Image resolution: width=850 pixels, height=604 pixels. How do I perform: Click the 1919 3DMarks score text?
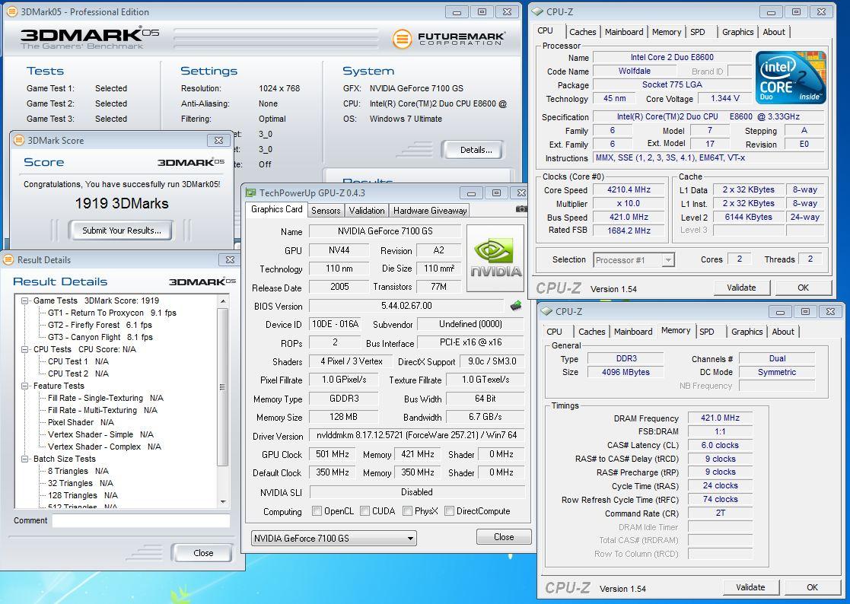[122, 203]
